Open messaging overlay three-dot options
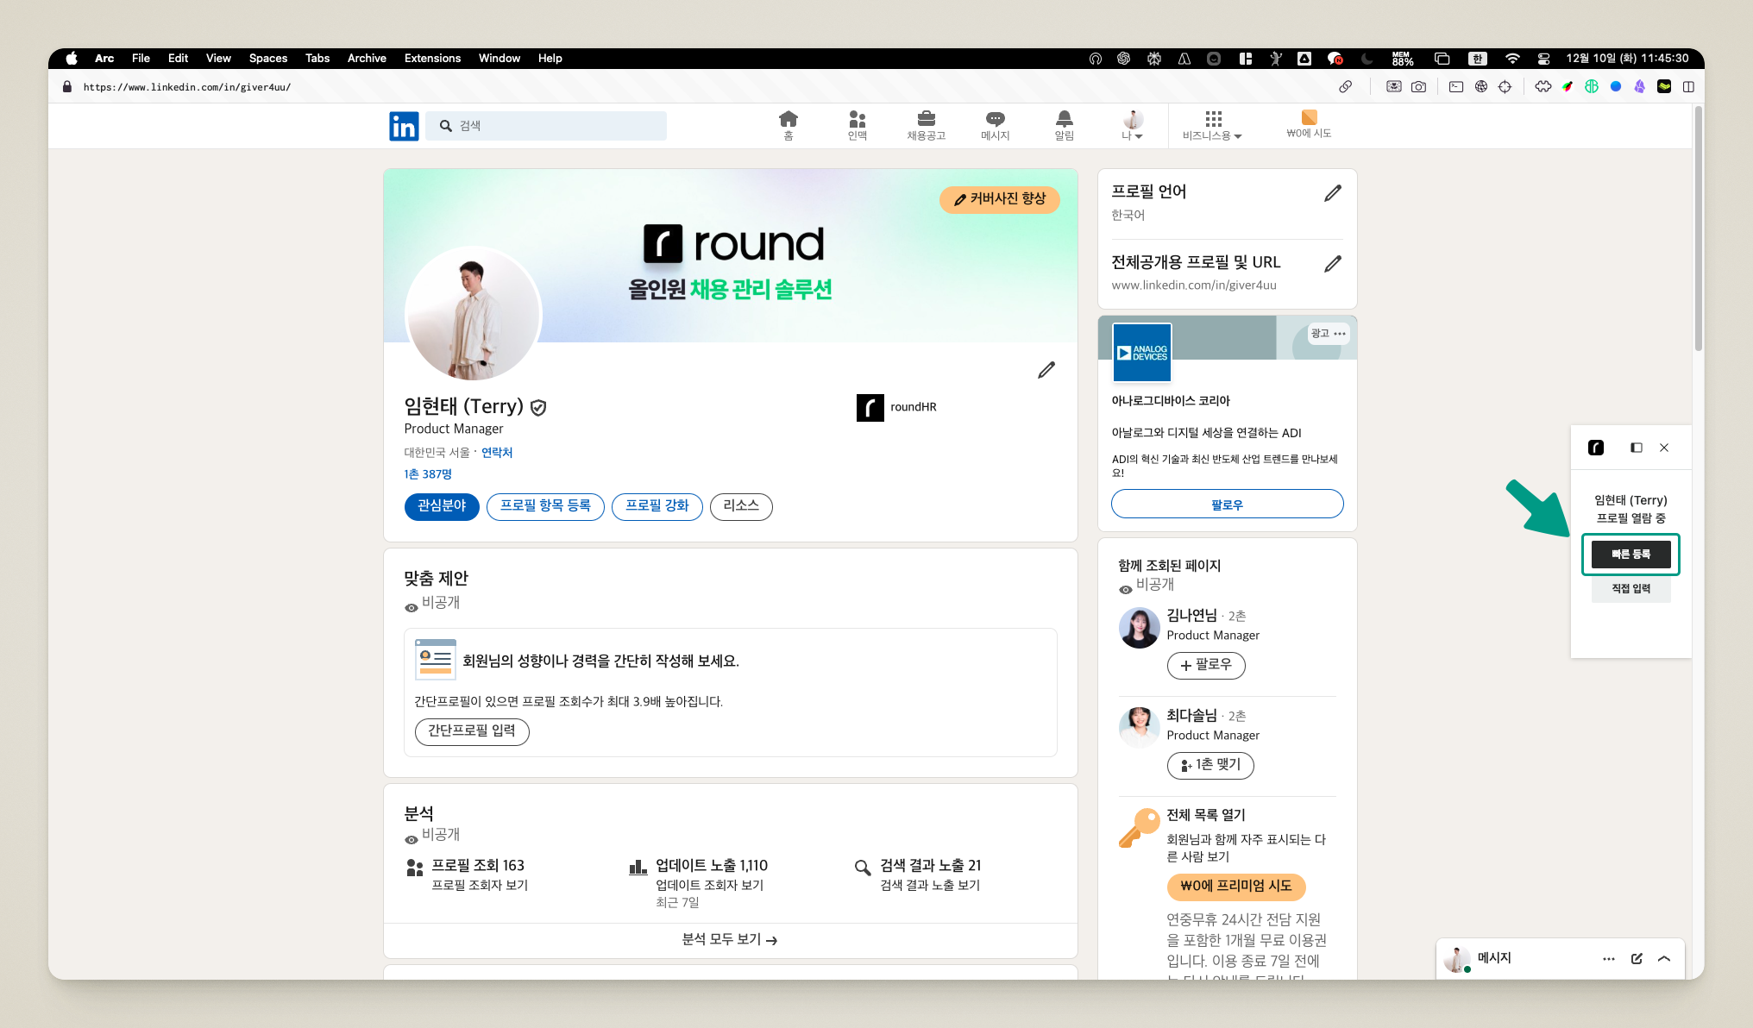This screenshot has width=1753, height=1028. click(1609, 959)
